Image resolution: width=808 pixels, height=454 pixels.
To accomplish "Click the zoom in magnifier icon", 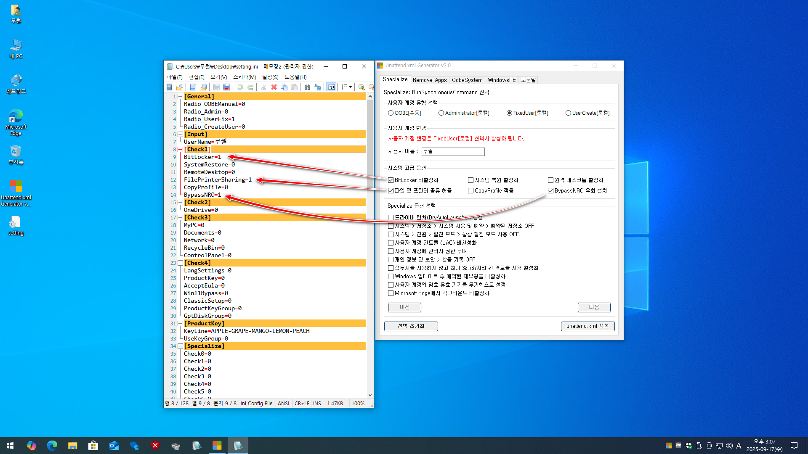I will (361, 87).
